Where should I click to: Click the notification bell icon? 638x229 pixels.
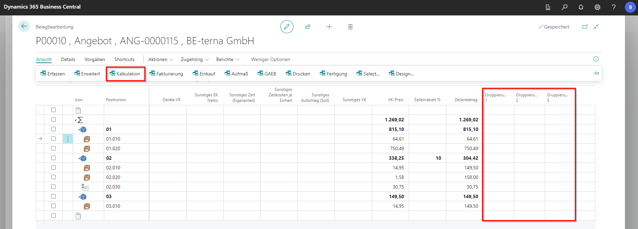tap(581, 7)
